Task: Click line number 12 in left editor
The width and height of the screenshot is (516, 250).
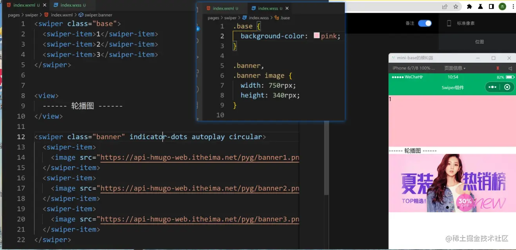Action: coord(21,137)
